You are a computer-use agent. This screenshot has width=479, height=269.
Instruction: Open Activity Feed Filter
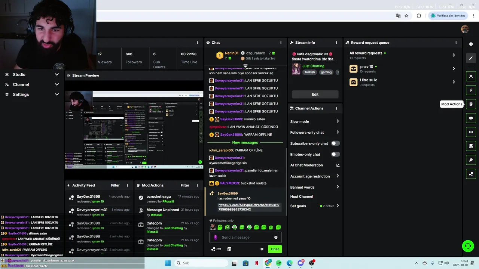point(115,185)
